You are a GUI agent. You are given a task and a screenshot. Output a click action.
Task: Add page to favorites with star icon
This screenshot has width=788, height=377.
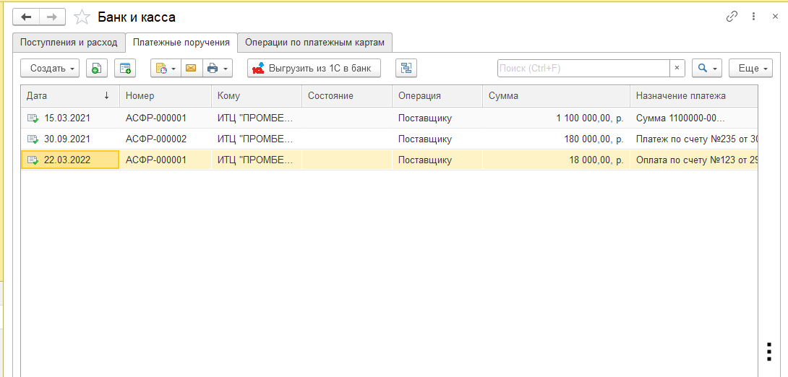[82, 17]
